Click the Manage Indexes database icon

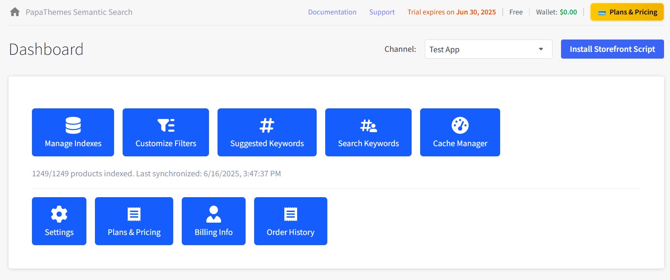(x=73, y=125)
